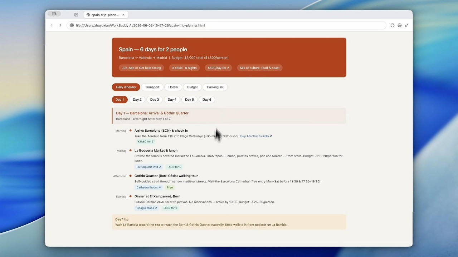
Task: Click the green 'Free' tag
Action: pos(170,187)
